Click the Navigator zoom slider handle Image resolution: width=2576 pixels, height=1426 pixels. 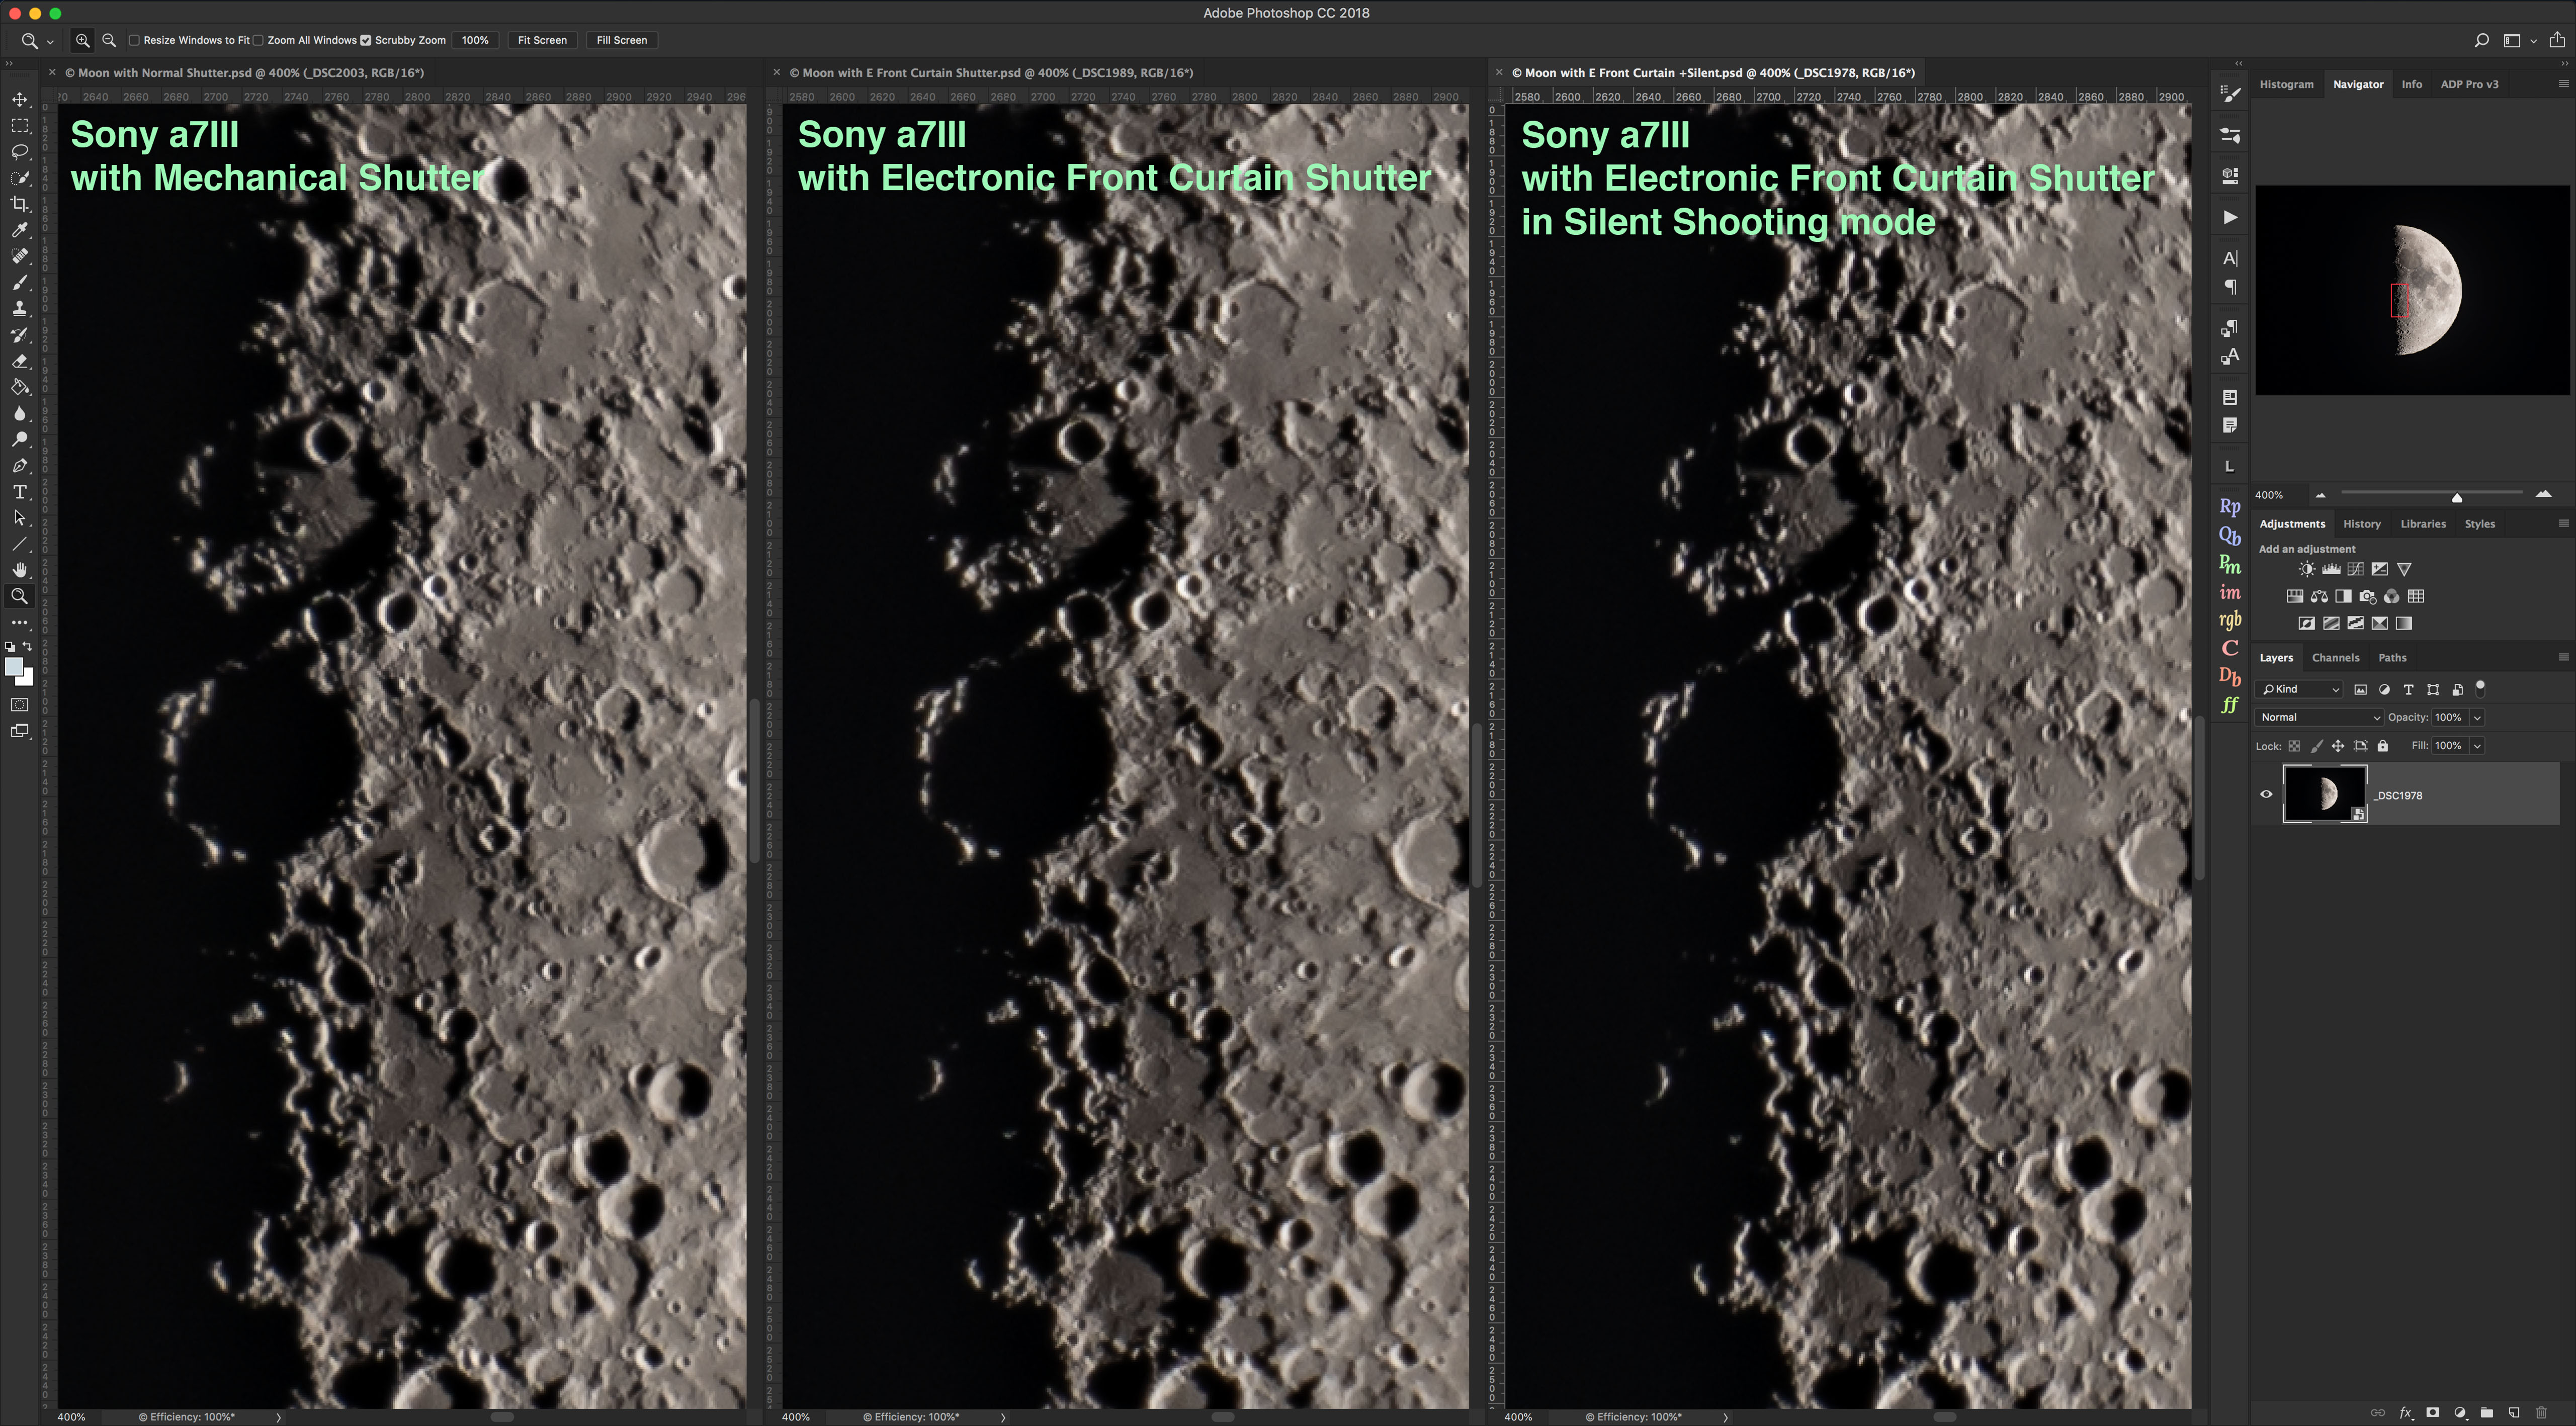pos(2457,497)
